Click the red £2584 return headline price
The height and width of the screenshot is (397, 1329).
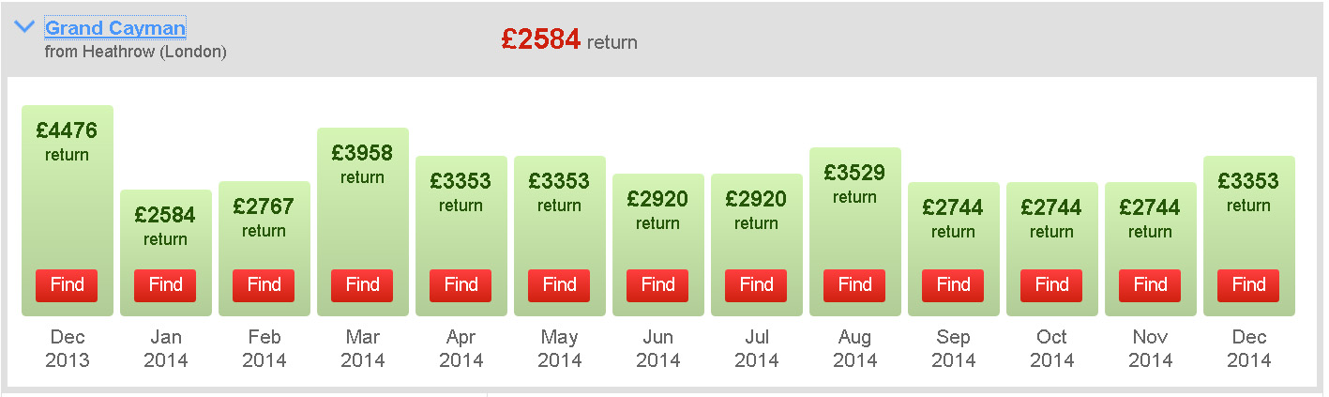pyautogui.click(x=569, y=40)
